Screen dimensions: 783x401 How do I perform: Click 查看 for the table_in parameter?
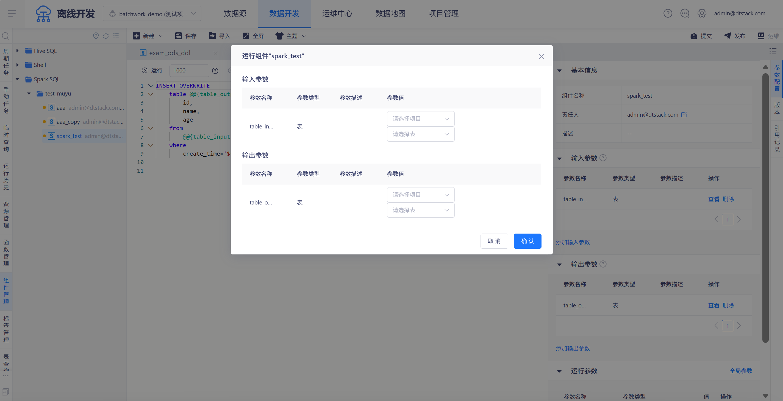click(713, 199)
